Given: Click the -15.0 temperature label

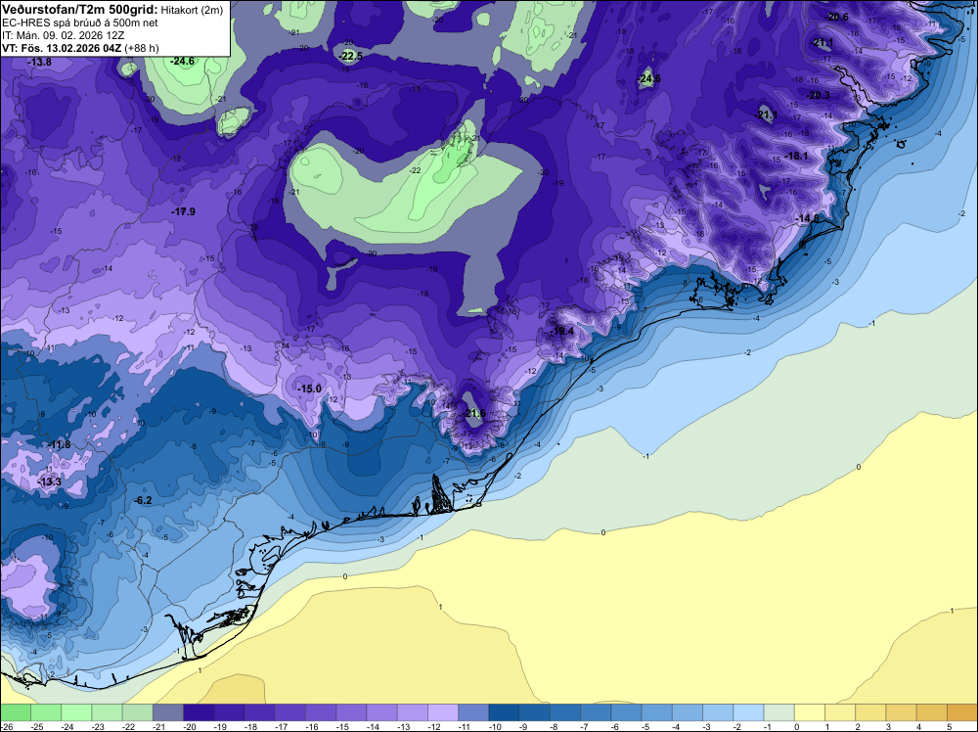Looking at the screenshot, I should (x=309, y=389).
